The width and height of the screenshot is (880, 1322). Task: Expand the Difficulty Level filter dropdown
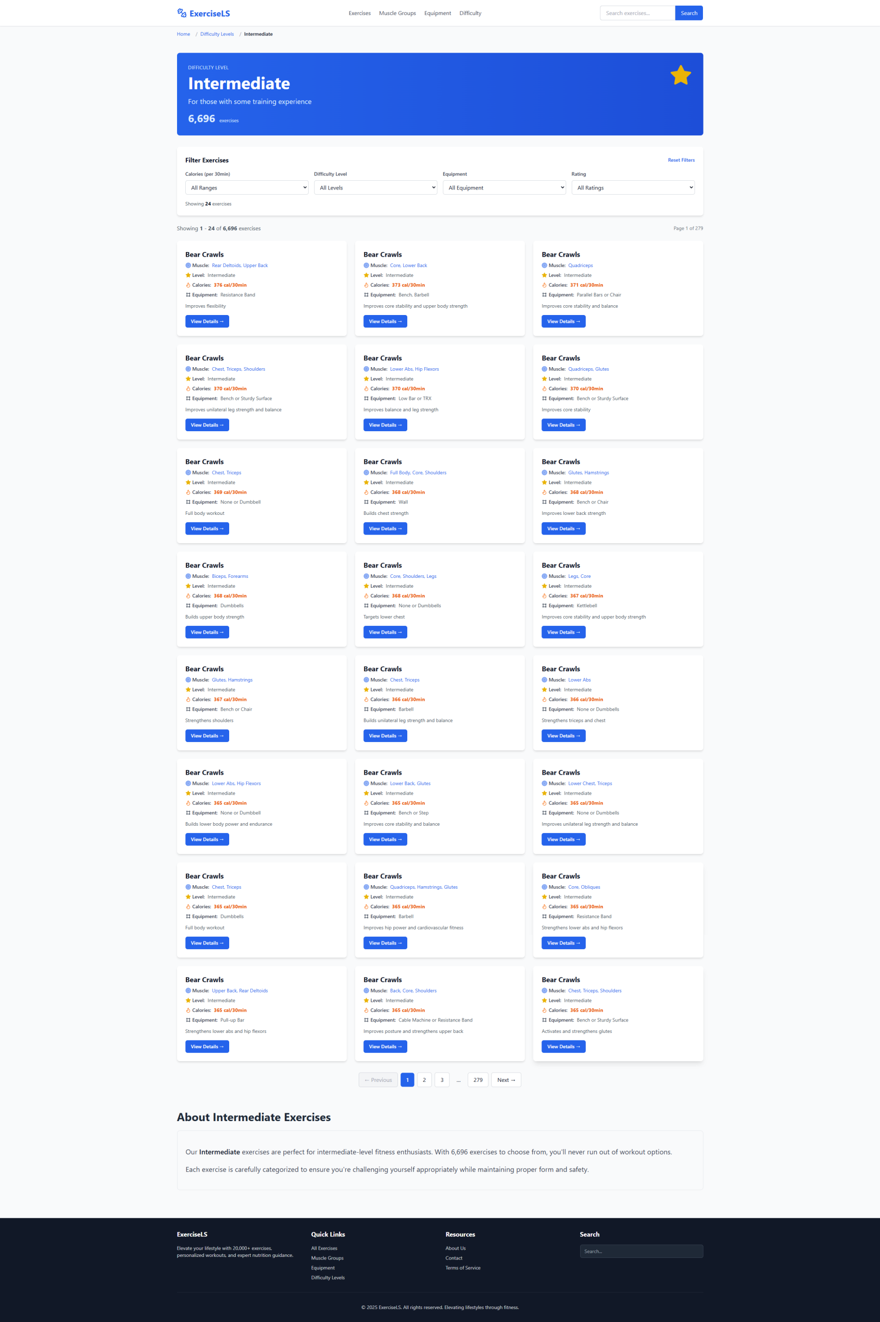(x=375, y=187)
